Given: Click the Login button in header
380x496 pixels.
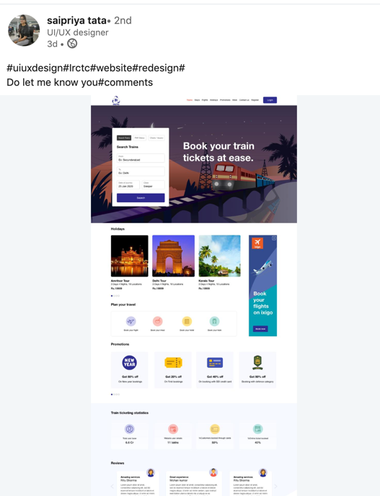Looking at the screenshot, I should click(270, 100).
